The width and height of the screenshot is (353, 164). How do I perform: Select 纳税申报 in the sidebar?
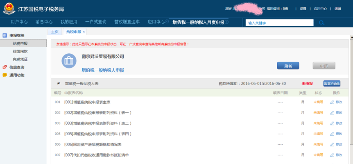coord(23,43)
